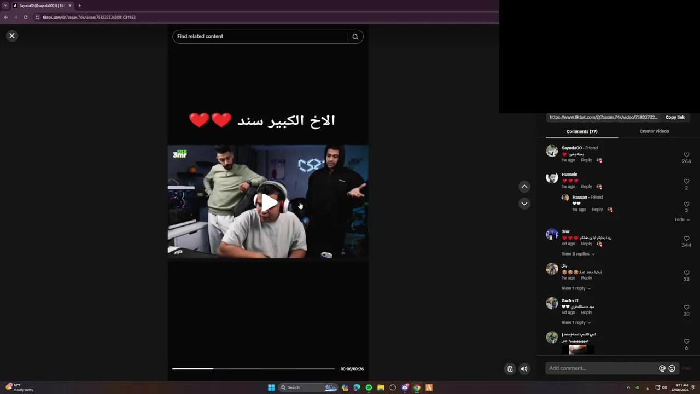Insert a mention with the @ icon
Viewport: 700px width, 394px height.
click(x=662, y=368)
